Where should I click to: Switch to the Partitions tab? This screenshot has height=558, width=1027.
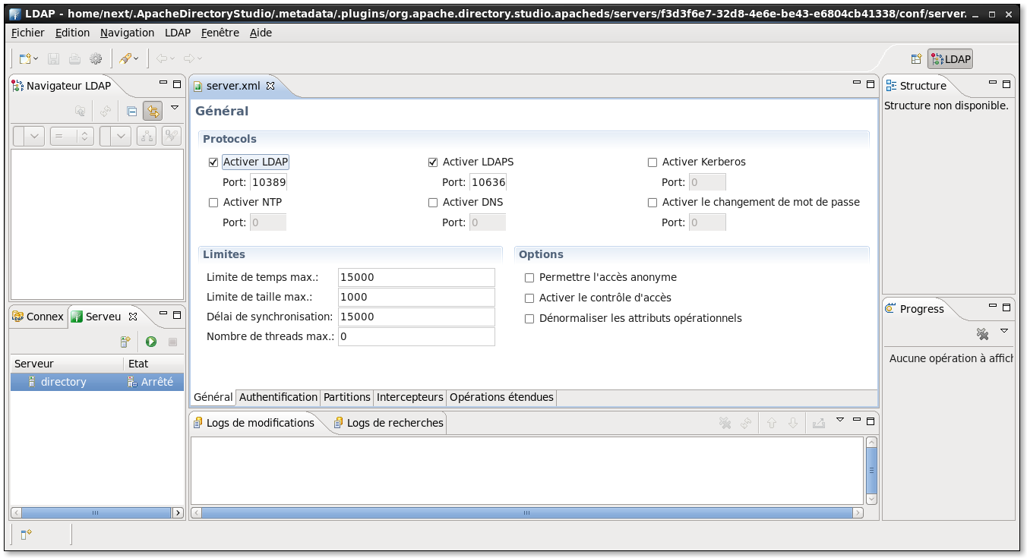(x=346, y=397)
